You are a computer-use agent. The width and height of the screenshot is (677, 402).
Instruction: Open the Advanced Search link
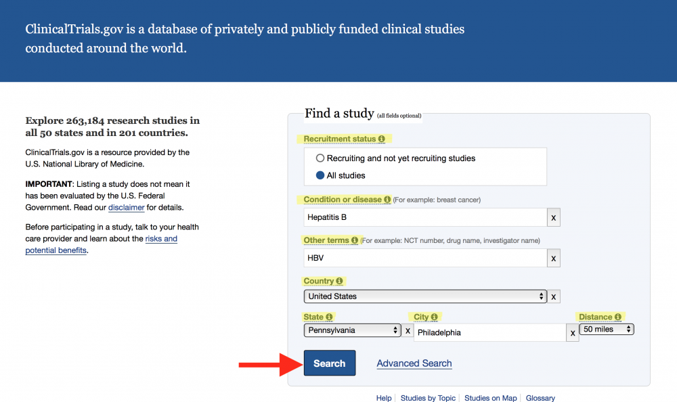(x=414, y=363)
